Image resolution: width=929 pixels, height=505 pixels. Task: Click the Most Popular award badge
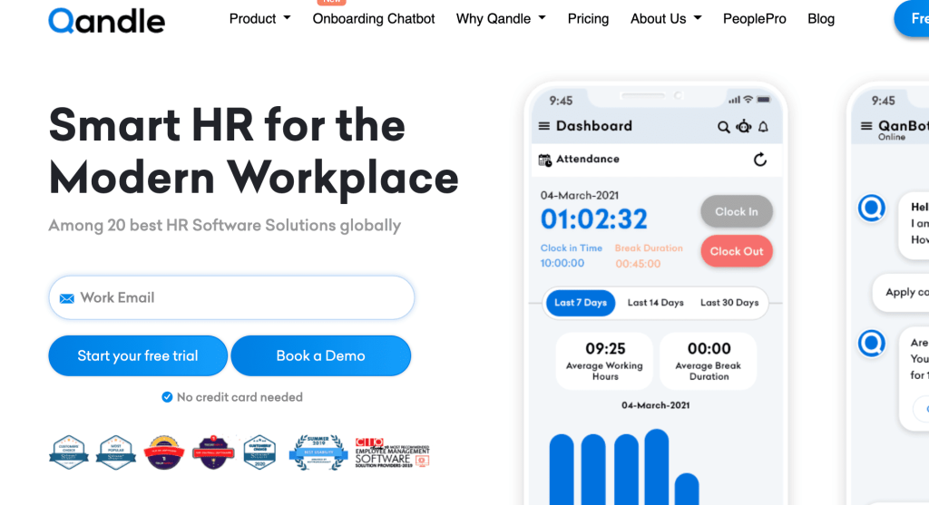115,452
